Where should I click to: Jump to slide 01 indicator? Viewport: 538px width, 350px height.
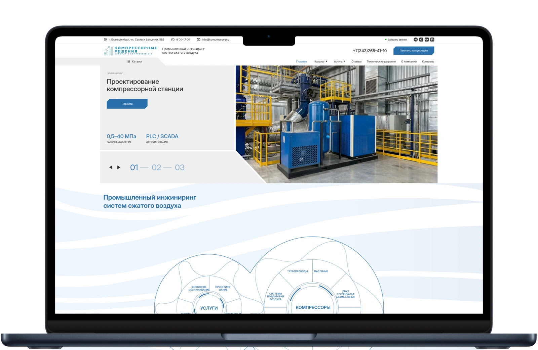point(134,167)
